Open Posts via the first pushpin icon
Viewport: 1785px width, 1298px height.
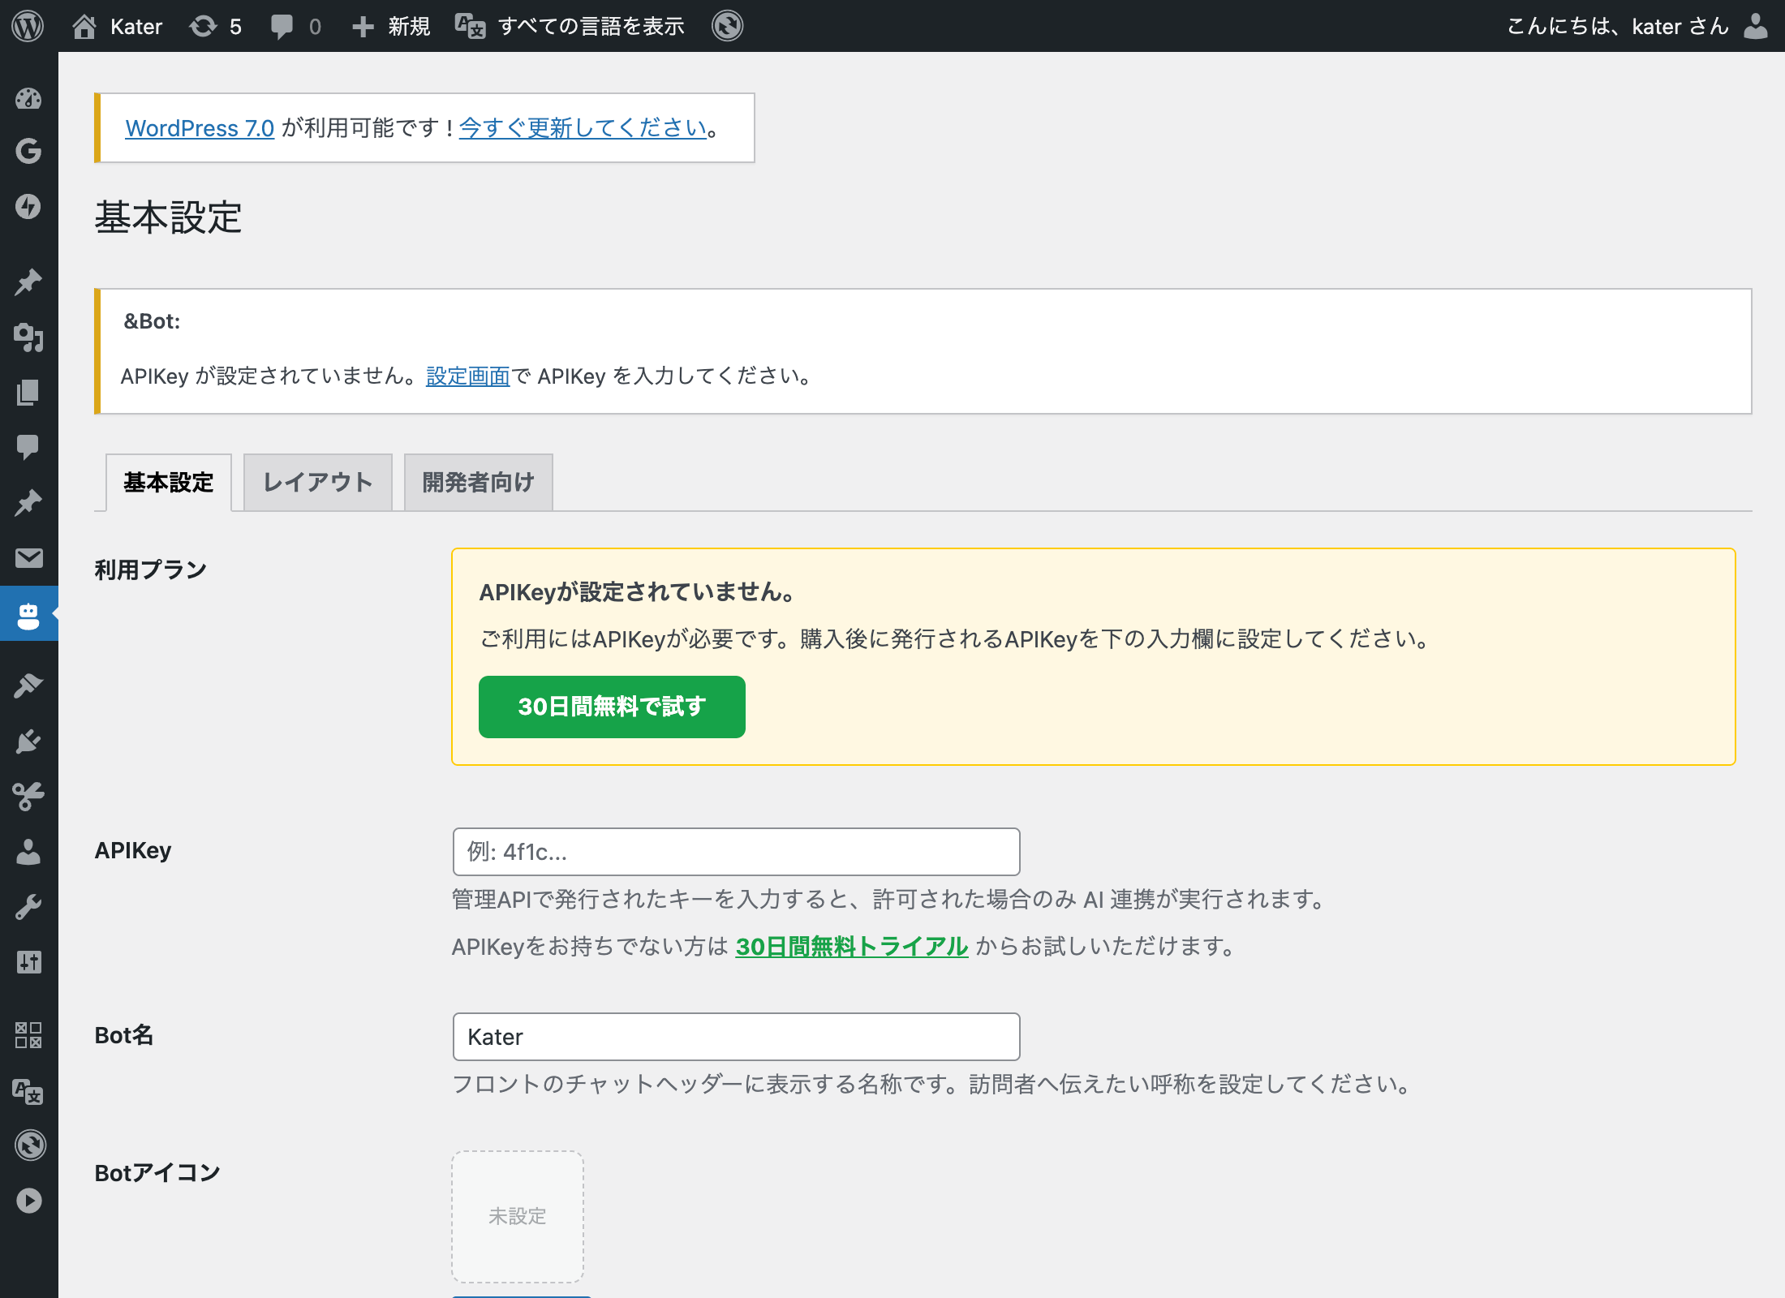click(28, 282)
